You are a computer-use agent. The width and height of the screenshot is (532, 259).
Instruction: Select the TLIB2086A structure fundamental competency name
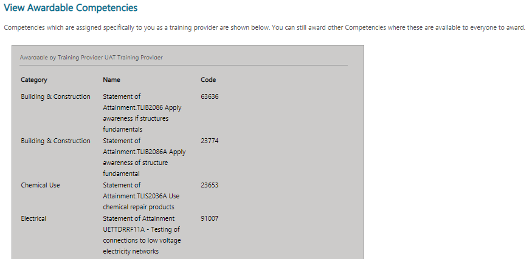pos(144,157)
